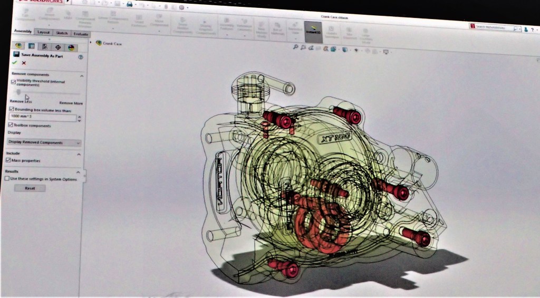Collapse the Include section chevron
Image resolution: width=540 pixels, height=298 pixels.
point(79,154)
